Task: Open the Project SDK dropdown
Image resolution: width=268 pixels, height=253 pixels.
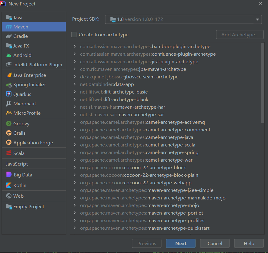Action: [183, 19]
